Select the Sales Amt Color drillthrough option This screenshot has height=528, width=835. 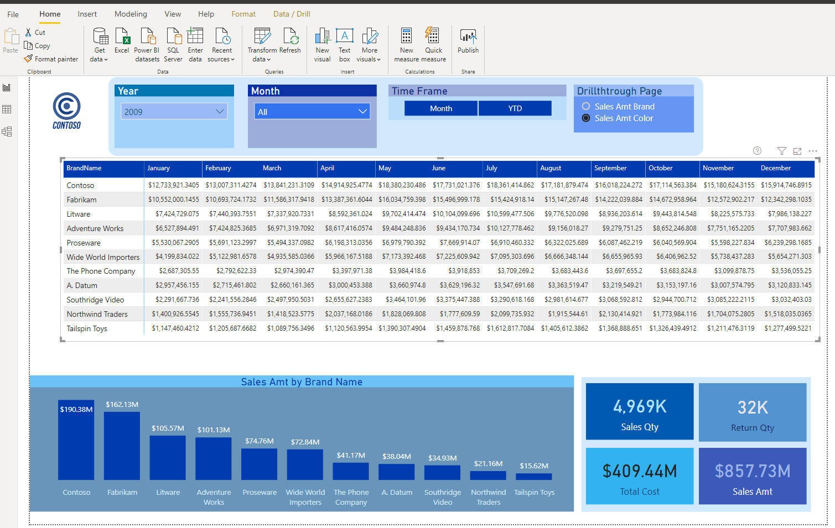pyautogui.click(x=586, y=118)
